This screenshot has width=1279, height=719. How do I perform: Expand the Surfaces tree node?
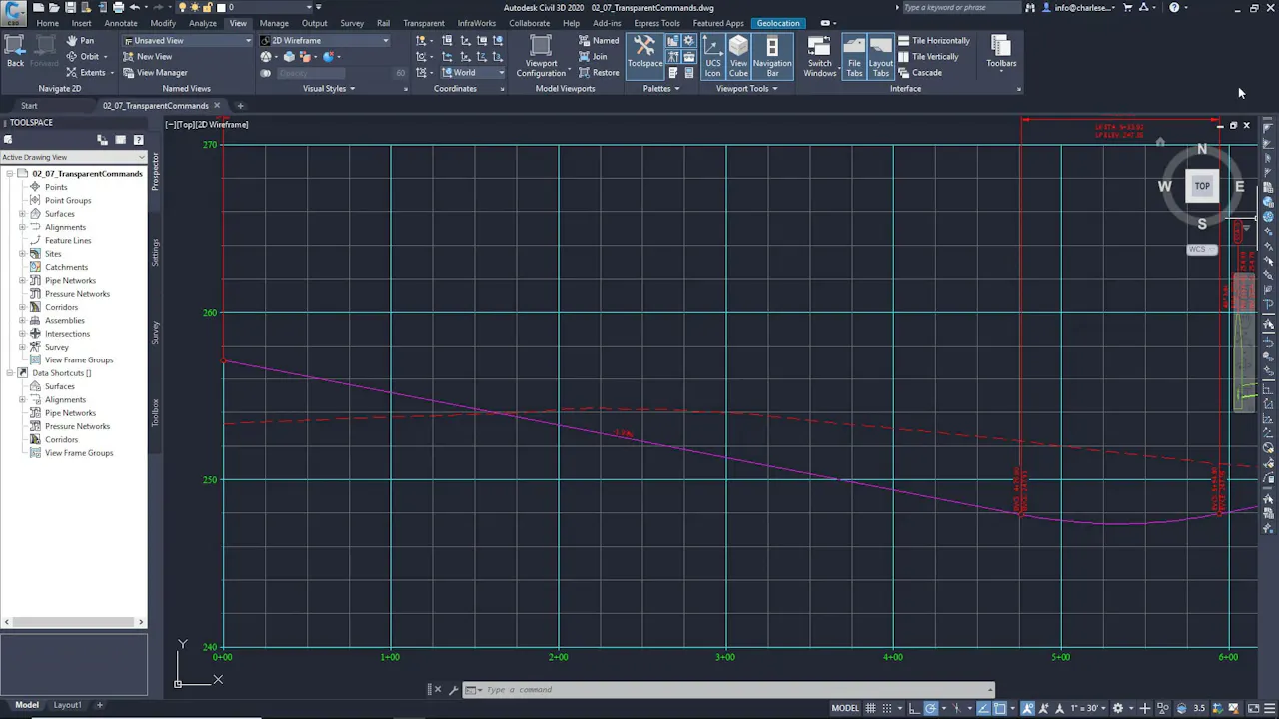(22, 214)
